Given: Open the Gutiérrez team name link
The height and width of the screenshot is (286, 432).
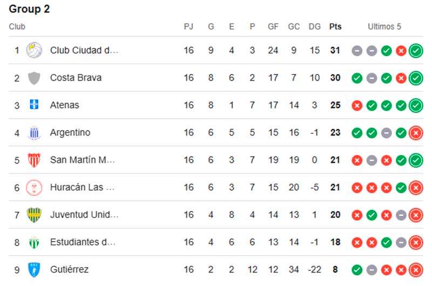Looking at the screenshot, I should click(x=69, y=269).
